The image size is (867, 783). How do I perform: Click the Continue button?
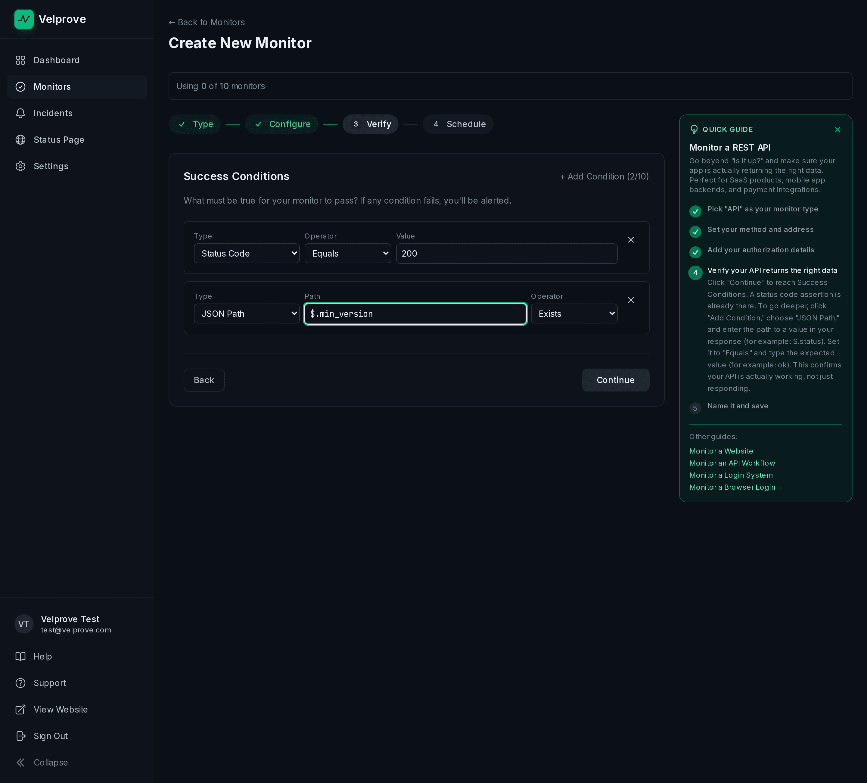(x=615, y=380)
